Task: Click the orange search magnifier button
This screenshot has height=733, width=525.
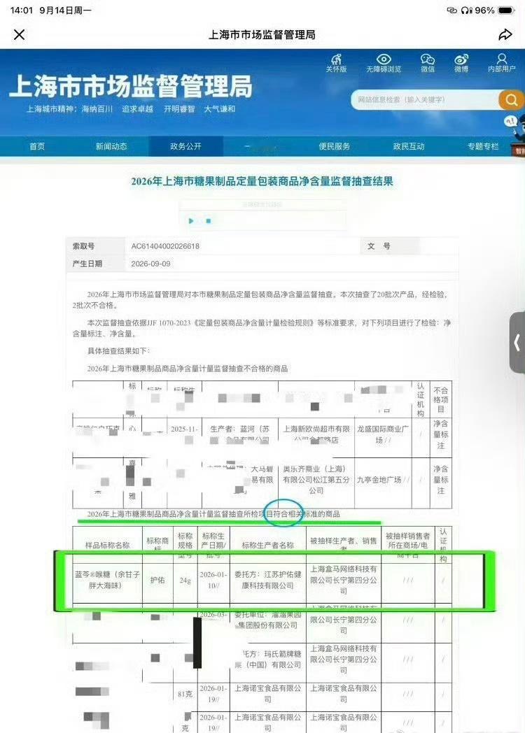Action: (x=511, y=99)
